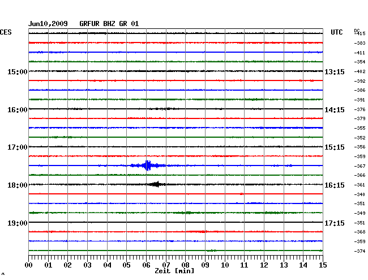This screenshot has width=368, height=280.
Task: Click the DC offset value -367
Action: (x=360, y=166)
